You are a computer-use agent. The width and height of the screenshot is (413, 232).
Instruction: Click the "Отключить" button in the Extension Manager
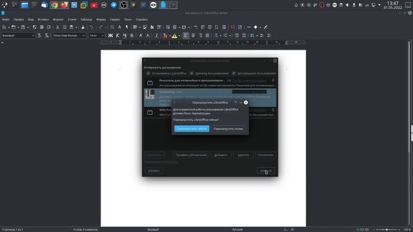coord(265,155)
